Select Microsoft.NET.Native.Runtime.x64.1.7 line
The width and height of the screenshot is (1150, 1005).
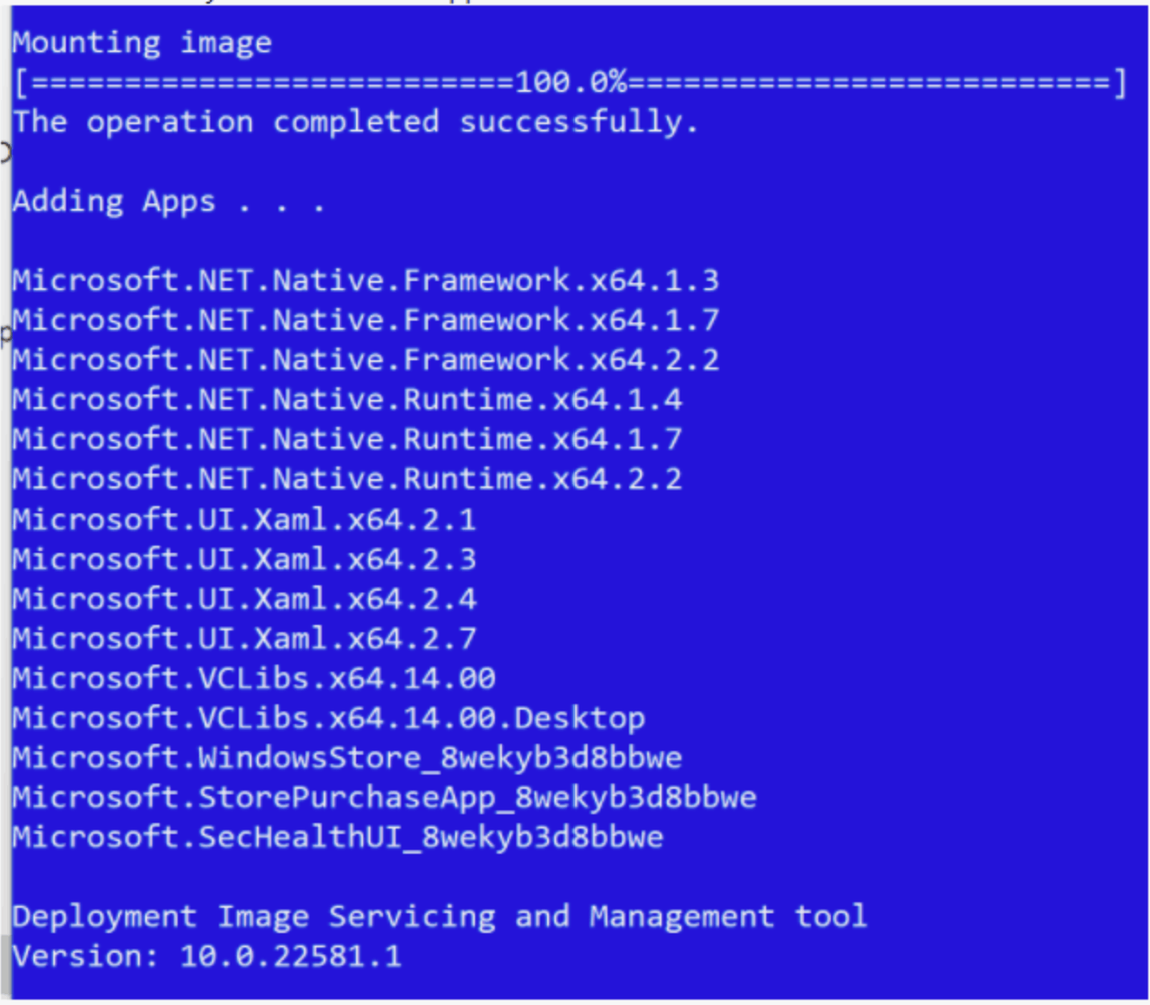[348, 439]
